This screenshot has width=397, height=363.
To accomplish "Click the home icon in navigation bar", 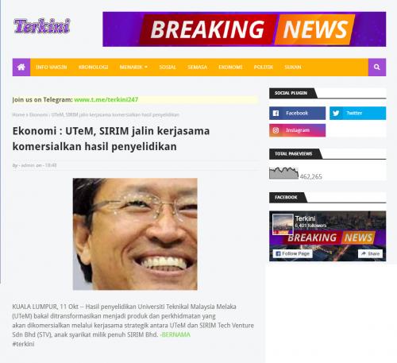I will click(x=21, y=67).
